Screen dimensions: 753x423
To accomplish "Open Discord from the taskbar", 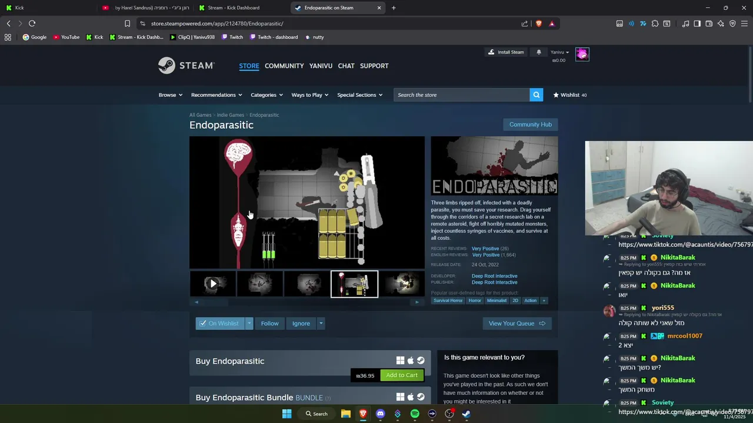I will [380, 414].
